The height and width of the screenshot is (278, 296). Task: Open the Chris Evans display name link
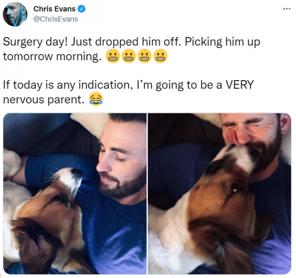(55, 9)
